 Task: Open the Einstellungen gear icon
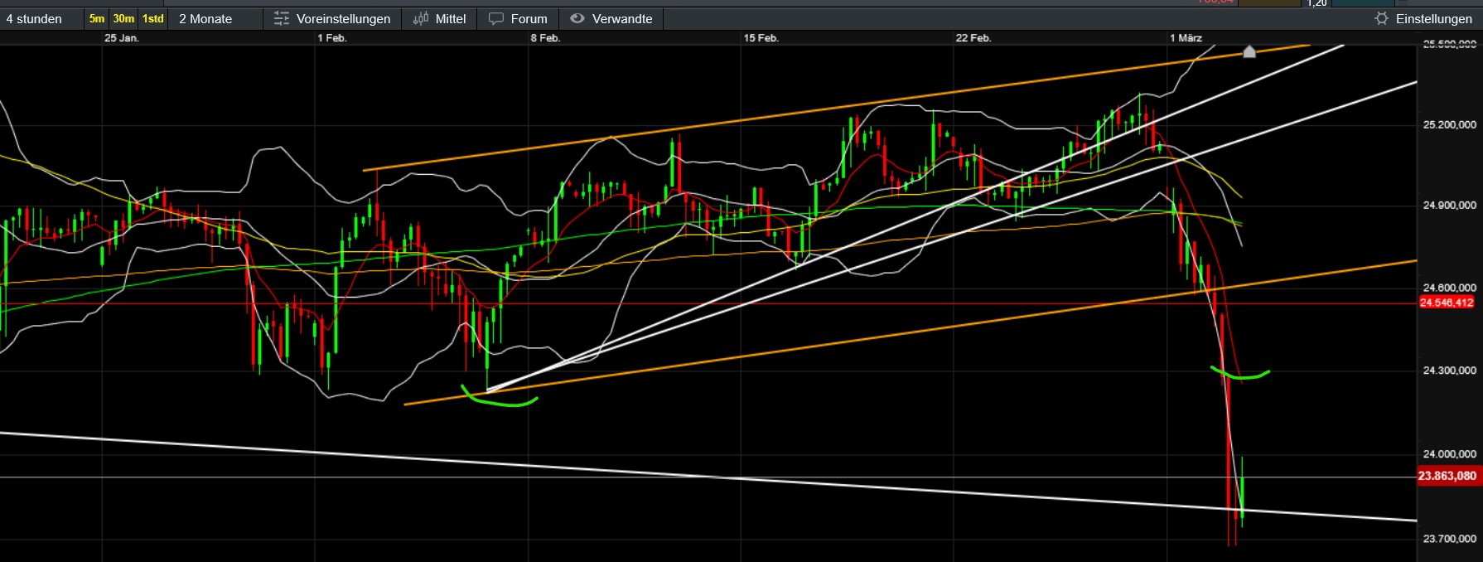point(1381,18)
